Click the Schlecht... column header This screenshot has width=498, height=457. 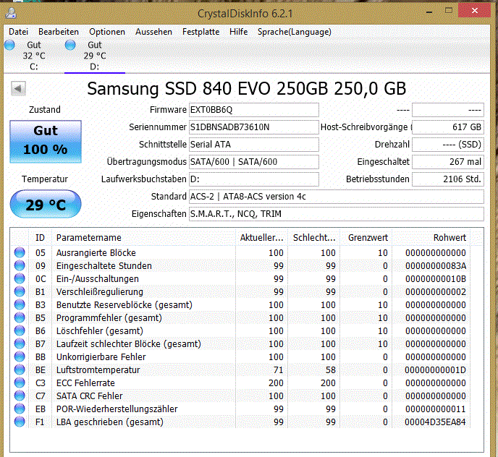click(314, 238)
